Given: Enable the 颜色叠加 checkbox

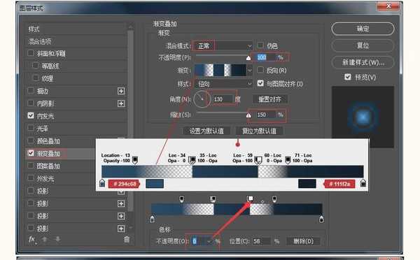Looking at the screenshot, I should (31, 140).
